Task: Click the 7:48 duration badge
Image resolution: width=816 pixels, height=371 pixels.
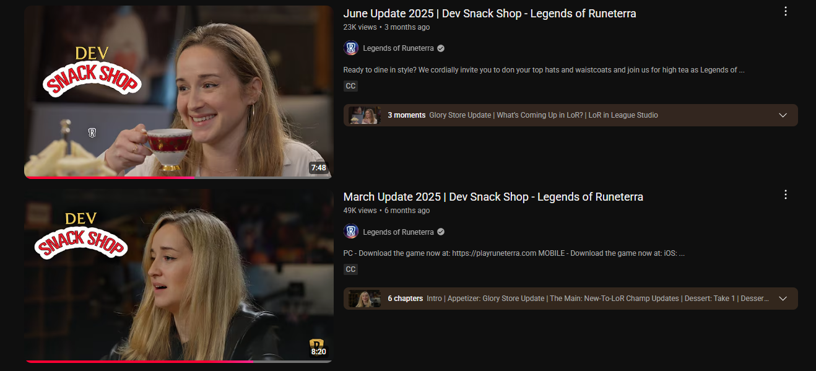Action: click(318, 168)
